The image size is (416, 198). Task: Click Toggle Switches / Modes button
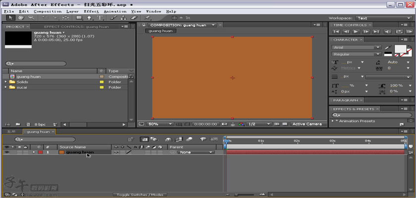pos(140,195)
